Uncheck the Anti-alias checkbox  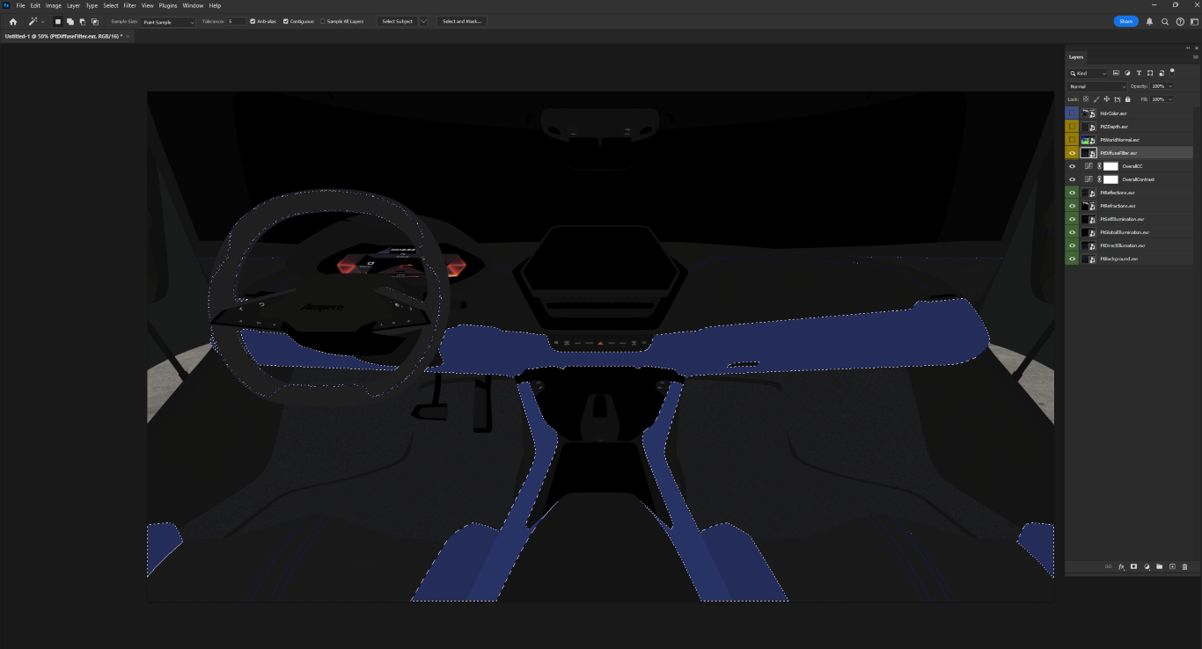(x=253, y=21)
